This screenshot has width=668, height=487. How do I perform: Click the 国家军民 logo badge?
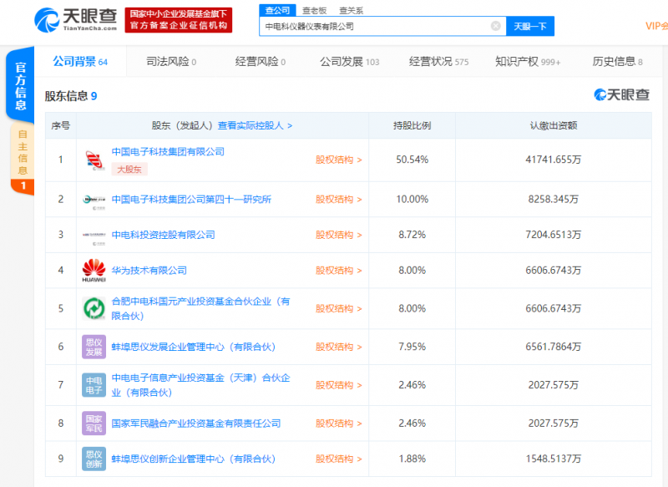94,424
